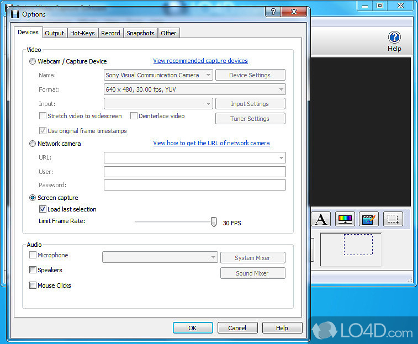418x344 pixels.
Task: Click the Tuner Settings button
Action: pos(250,119)
